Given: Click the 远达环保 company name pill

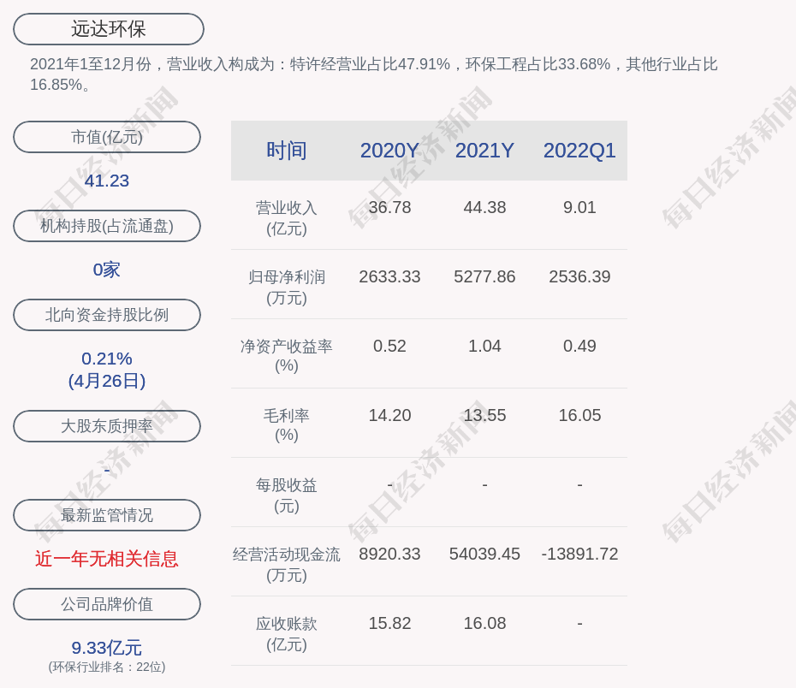Looking at the screenshot, I should 109,29.
